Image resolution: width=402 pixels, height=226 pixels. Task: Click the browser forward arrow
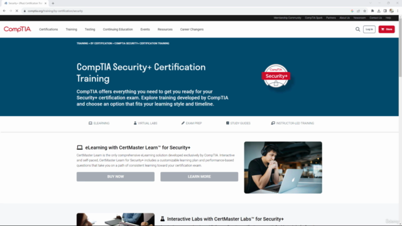pos(11,11)
